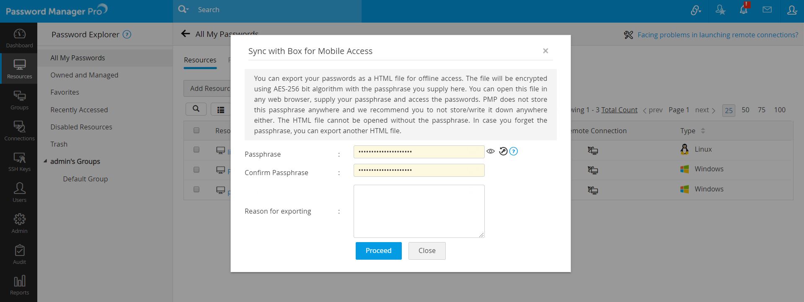Show the passphrase with the eye icon
This screenshot has height=302, width=804.
491,151
